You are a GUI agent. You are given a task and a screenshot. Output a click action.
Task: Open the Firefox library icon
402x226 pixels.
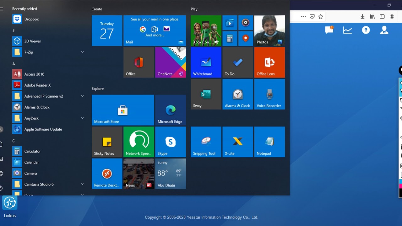372,17
